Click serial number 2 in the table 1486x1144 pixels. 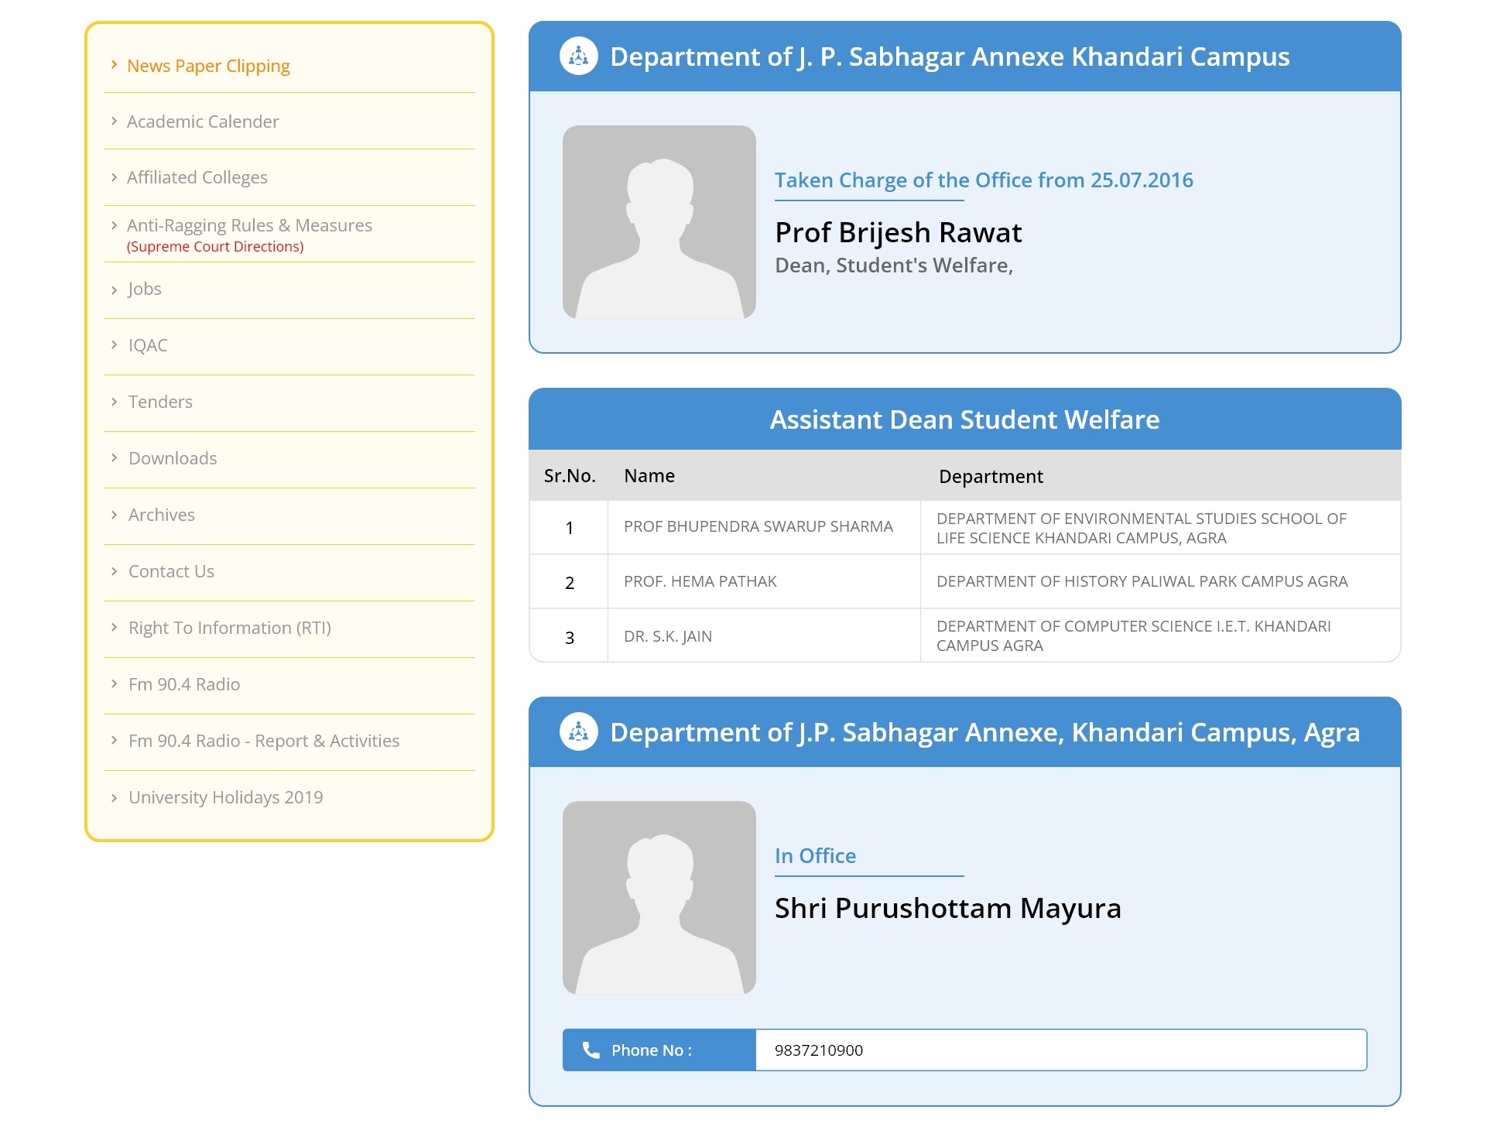pos(570,583)
